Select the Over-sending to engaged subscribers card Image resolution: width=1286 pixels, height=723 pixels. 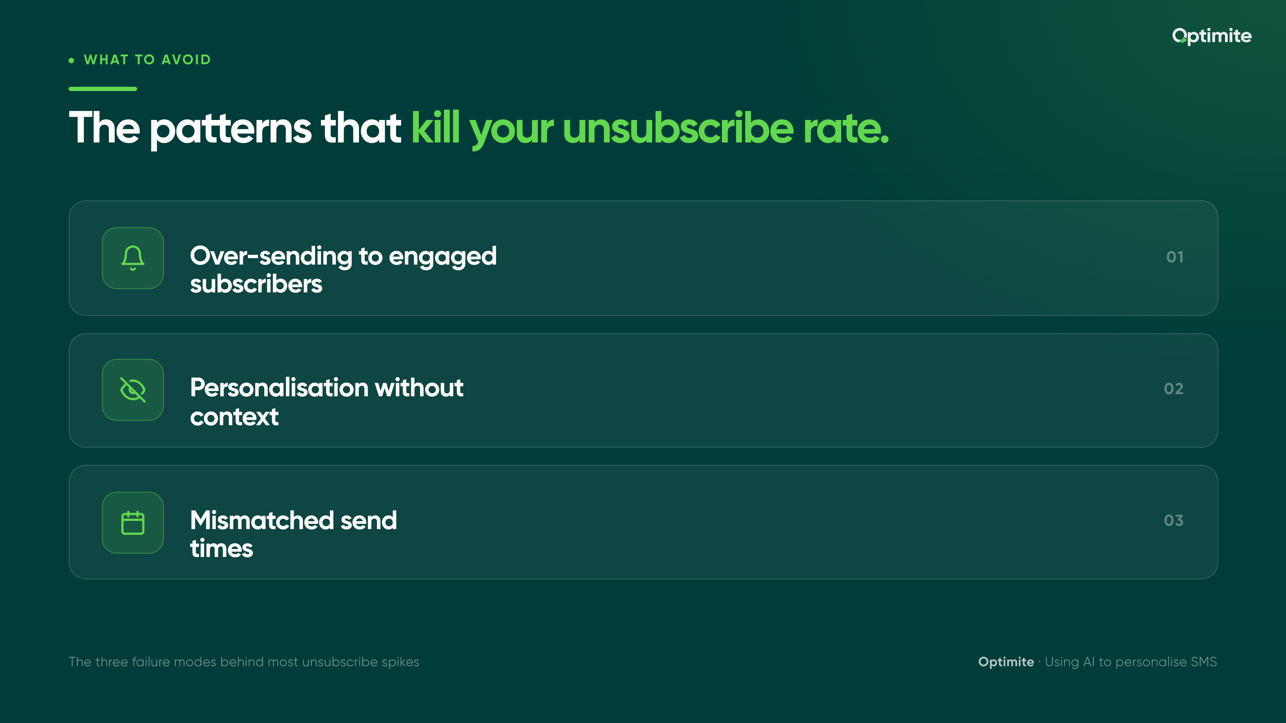click(x=643, y=258)
